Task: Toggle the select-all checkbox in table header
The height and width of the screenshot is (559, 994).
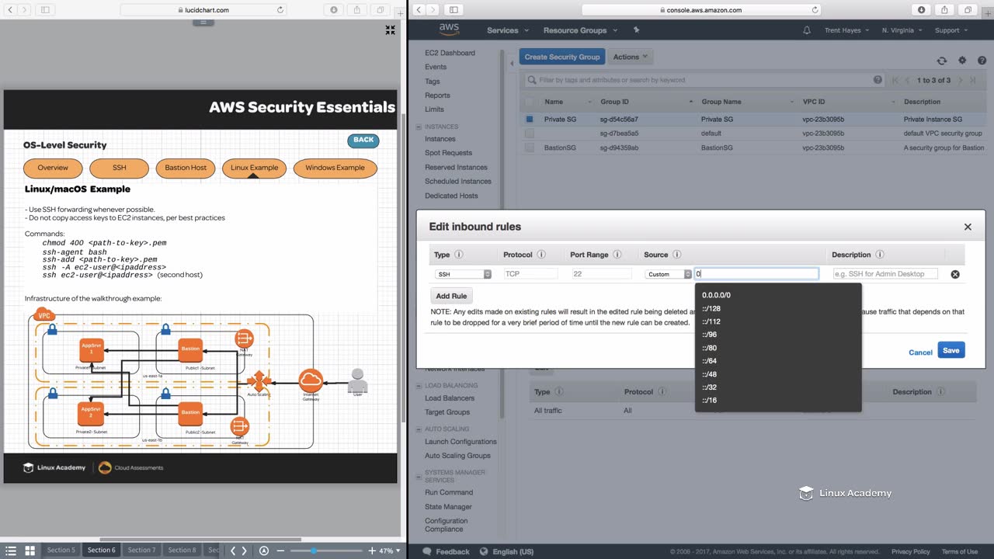Action: pyautogui.click(x=530, y=102)
